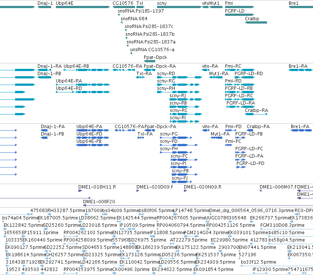Click transcript Pmi-RD

click(233, 81)
